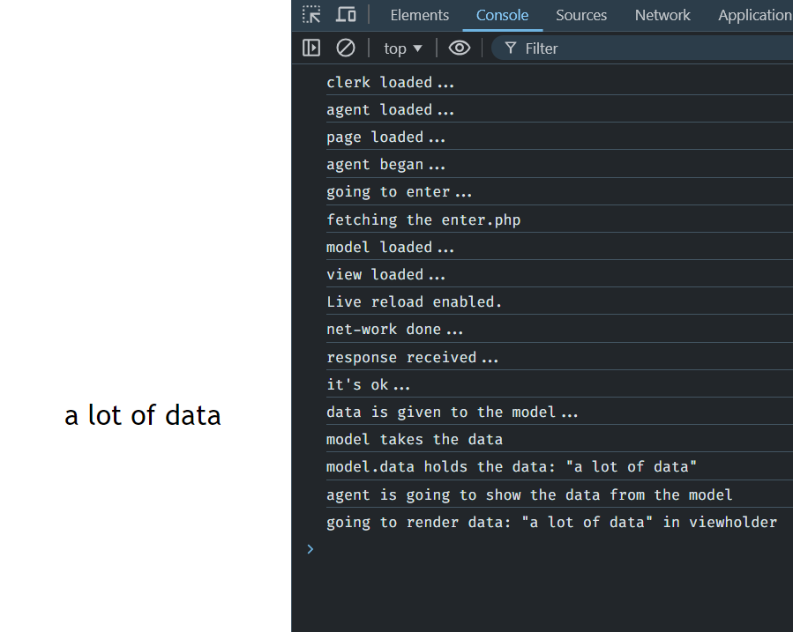The height and width of the screenshot is (632, 793).
Task: Select 'data is given to the model …' line
Action: tap(453, 412)
